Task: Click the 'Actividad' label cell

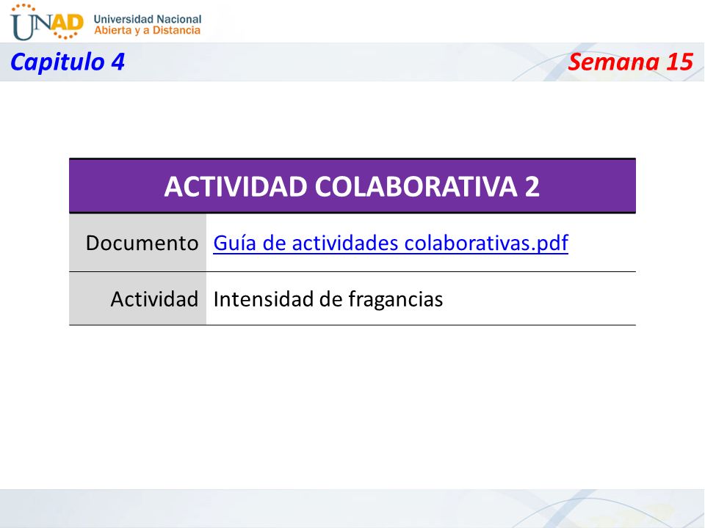Action: tap(137, 298)
